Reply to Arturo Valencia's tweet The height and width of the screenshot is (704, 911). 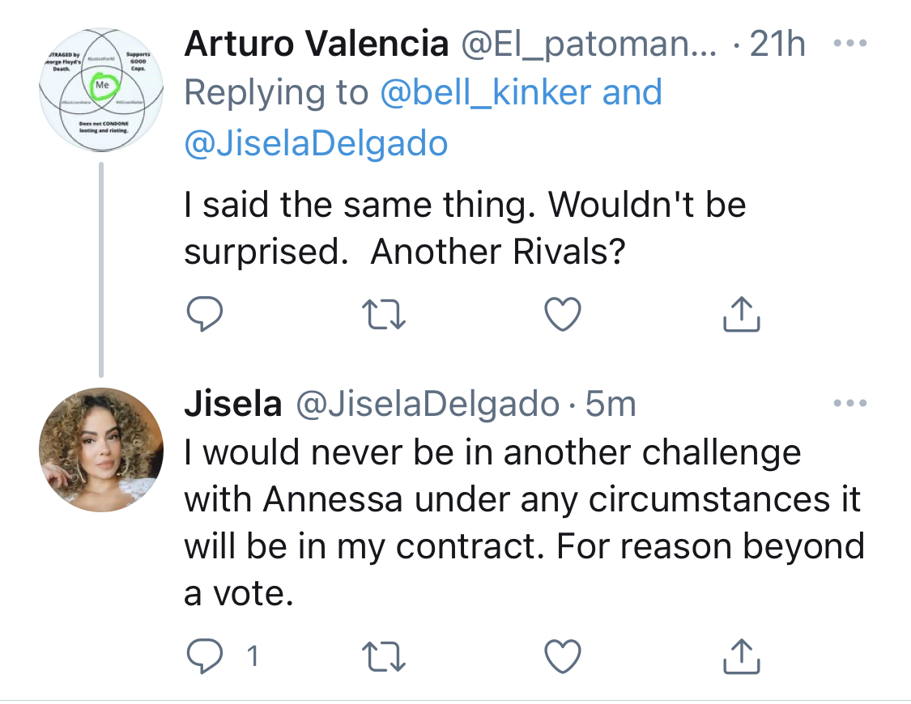205,314
